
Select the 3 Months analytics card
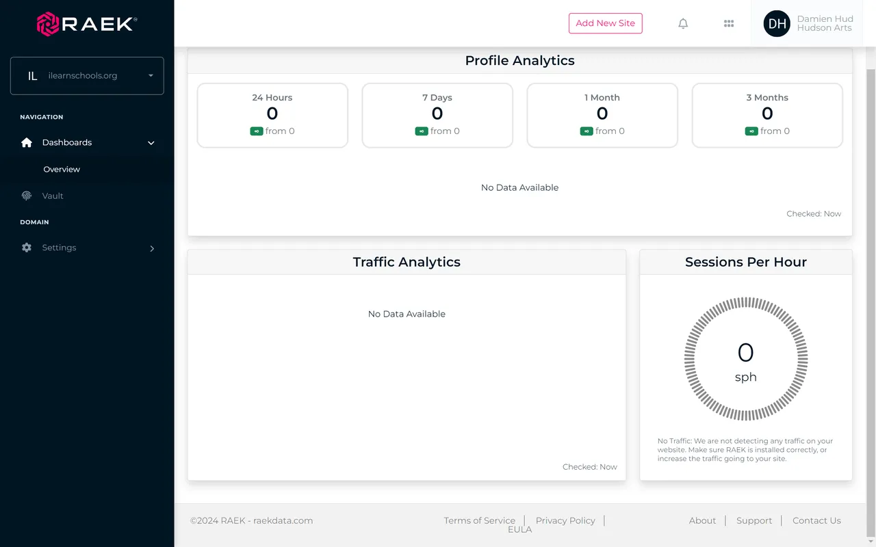click(x=767, y=115)
